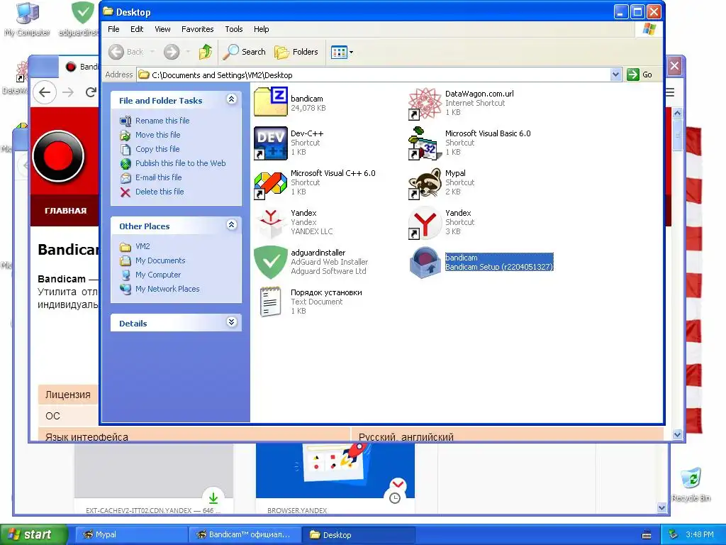
Task: Go up one folder level
Action: click(206, 52)
